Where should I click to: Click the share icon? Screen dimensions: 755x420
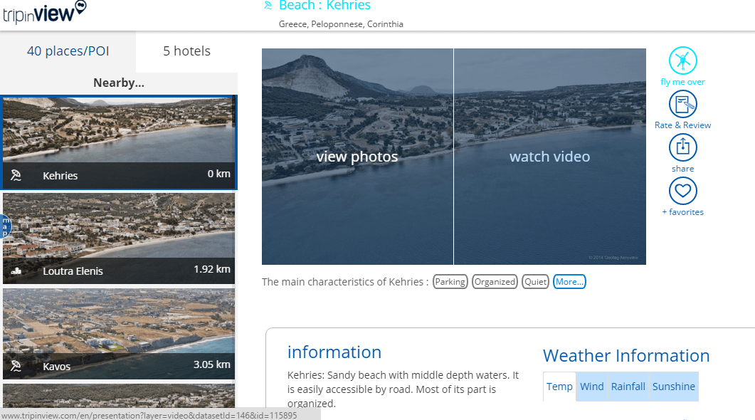click(682, 148)
